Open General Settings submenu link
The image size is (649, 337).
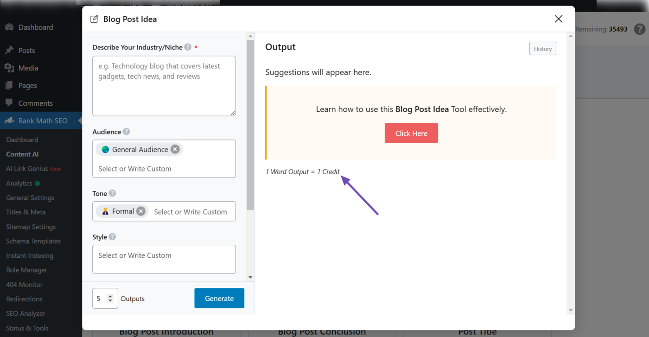tap(30, 197)
